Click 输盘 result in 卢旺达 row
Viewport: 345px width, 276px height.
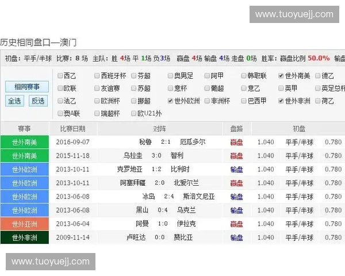pos(236,237)
